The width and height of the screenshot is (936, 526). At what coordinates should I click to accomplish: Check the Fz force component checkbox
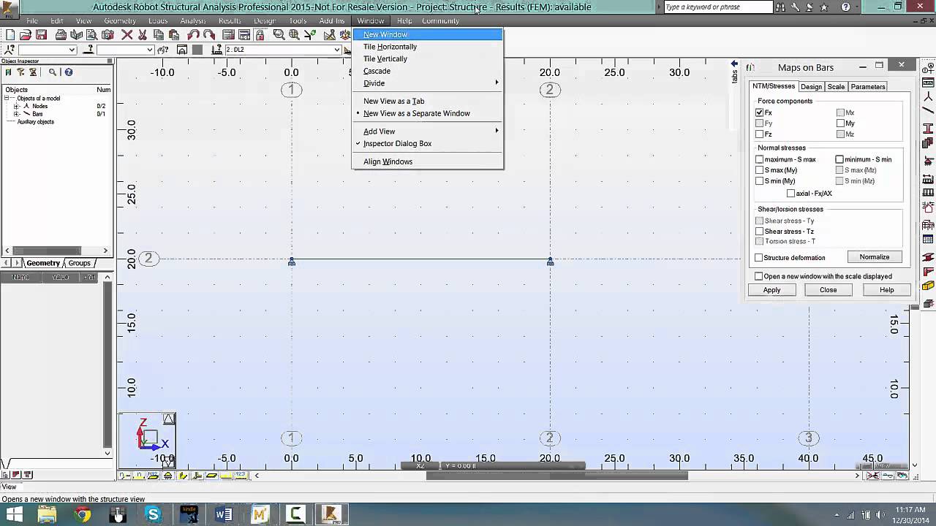(x=760, y=134)
